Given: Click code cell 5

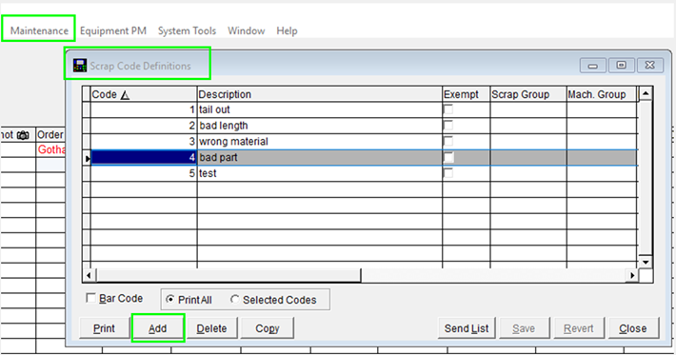Looking at the screenshot, I should point(144,173).
